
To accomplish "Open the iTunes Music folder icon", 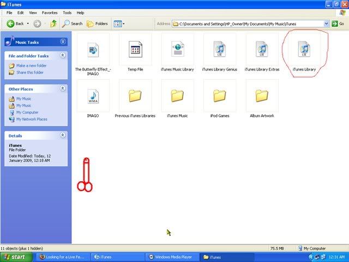I will point(177,96).
